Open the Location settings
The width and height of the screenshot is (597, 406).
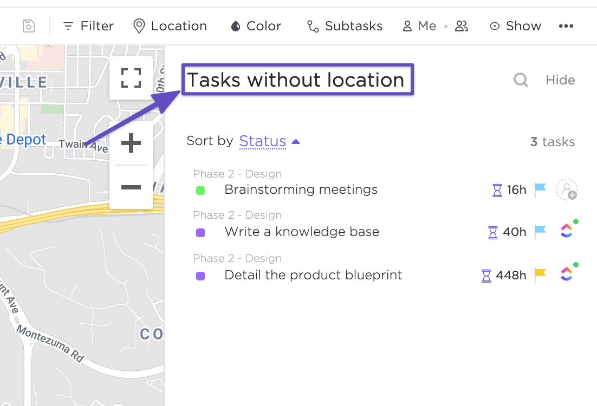coord(170,26)
